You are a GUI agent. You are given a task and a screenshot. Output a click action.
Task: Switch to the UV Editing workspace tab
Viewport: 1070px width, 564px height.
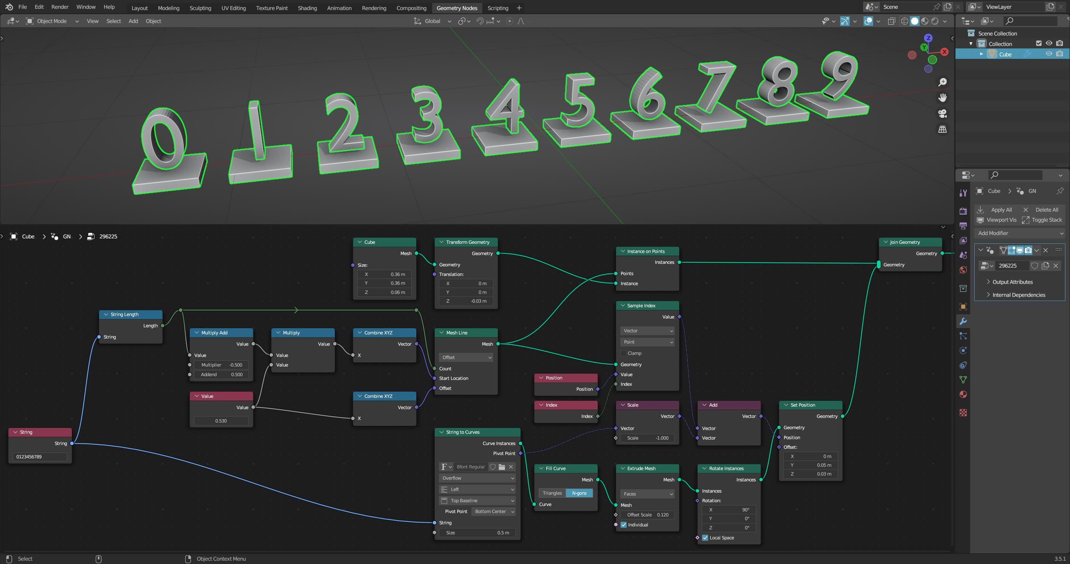tap(234, 8)
